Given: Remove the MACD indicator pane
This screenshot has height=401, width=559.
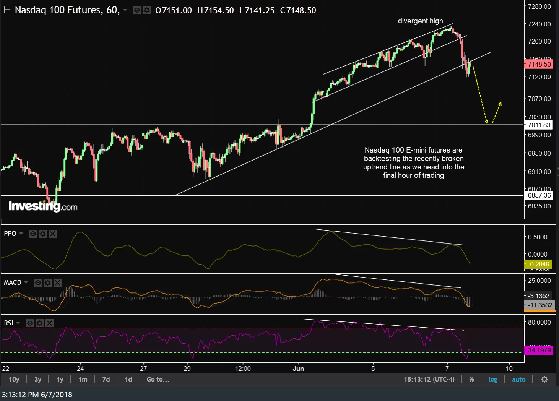Looking at the screenshot, I should (57, 282).
